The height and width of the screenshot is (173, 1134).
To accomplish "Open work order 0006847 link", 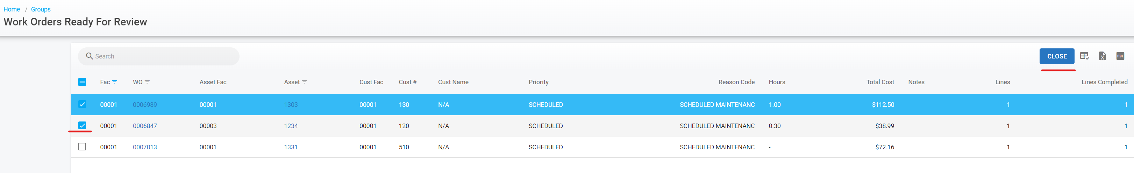I will coord(145,126).
